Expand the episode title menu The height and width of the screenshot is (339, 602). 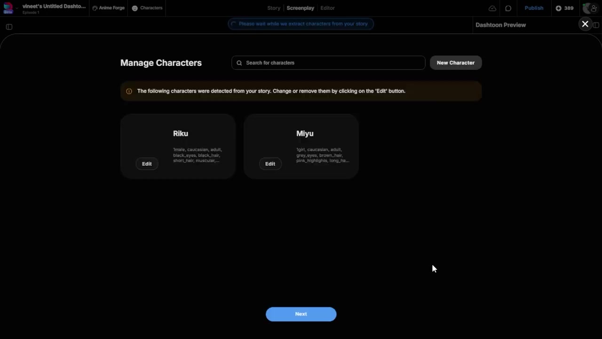(x=54, y=6)
